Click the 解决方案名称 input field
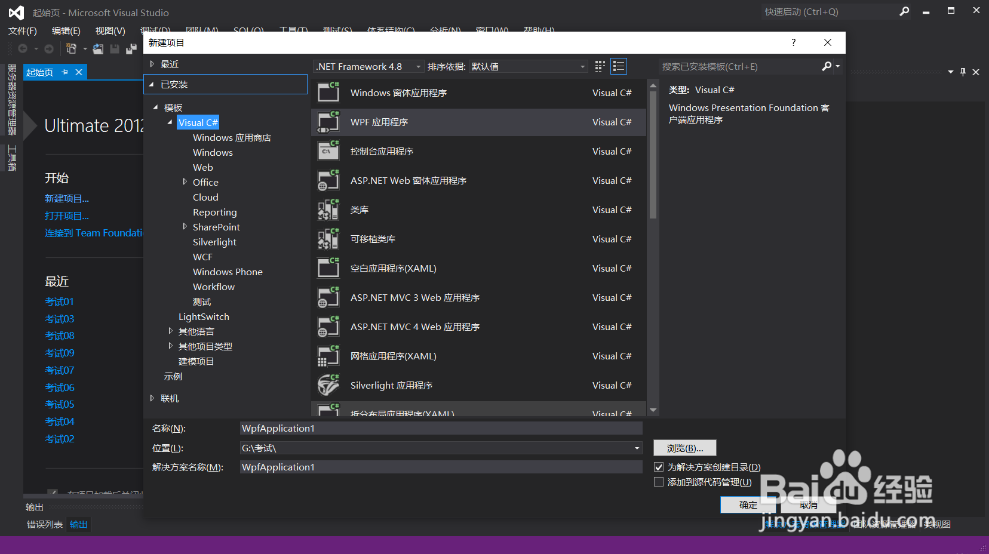The height and width of the screenshot is (554, 989). (441, 467)
